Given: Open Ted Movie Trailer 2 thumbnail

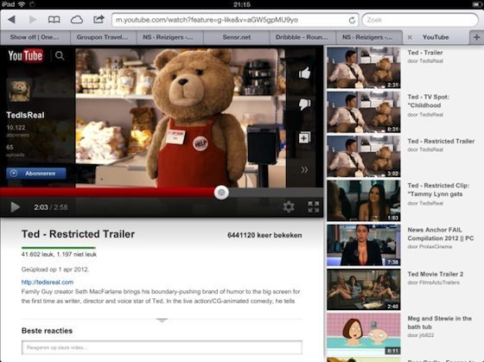Looking at the screenshot, I should coord(364,289).
